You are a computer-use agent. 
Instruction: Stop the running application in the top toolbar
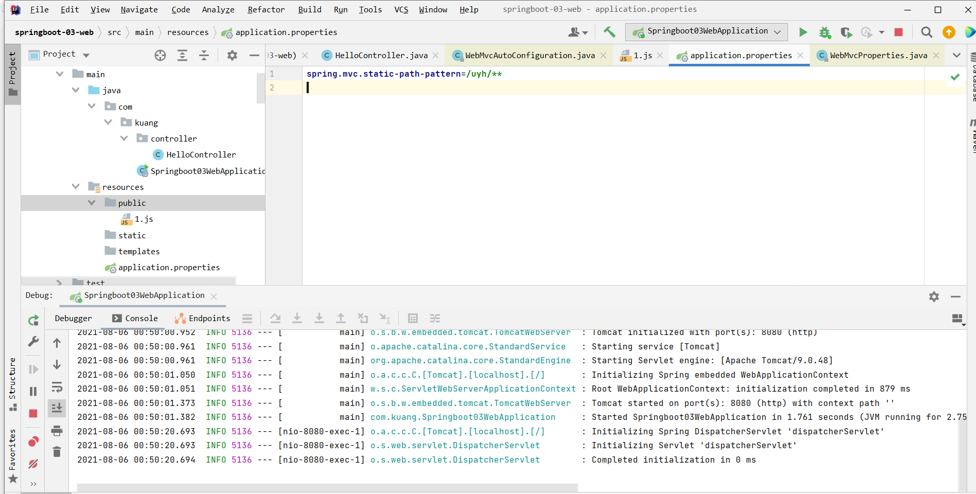pyautogui.click(x=899, y=32)
